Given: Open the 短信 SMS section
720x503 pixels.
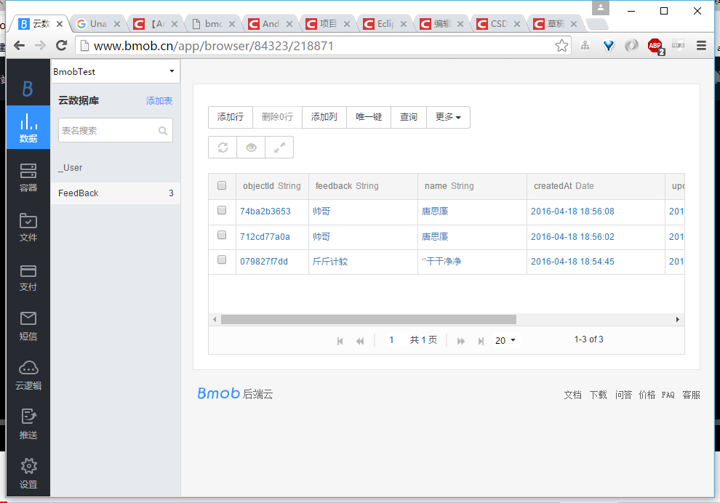Looking at the screenshot, I should [x=28, y=326].
